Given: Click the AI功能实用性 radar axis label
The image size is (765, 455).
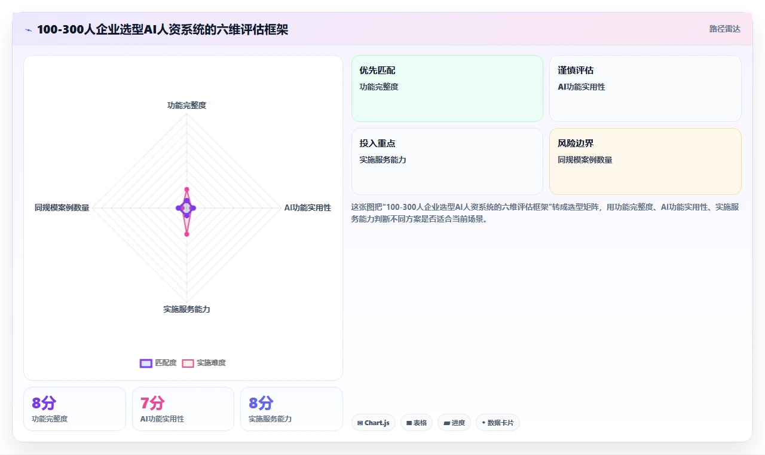Looking at the screenshot, I should pos(307,207).
